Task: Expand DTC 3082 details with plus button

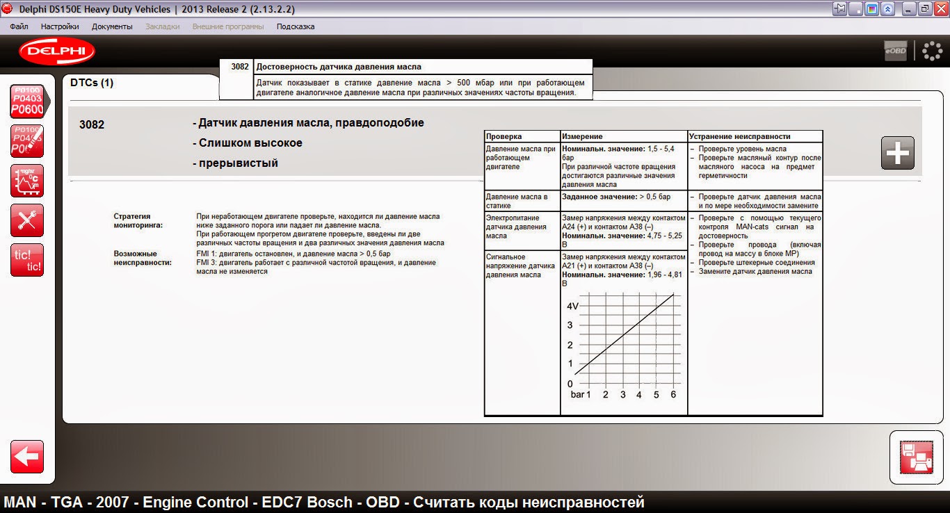Action: [898, 153]
